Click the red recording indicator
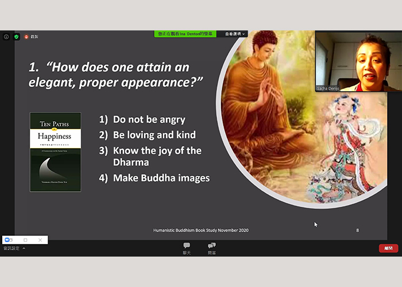 [x=26, y=37]
